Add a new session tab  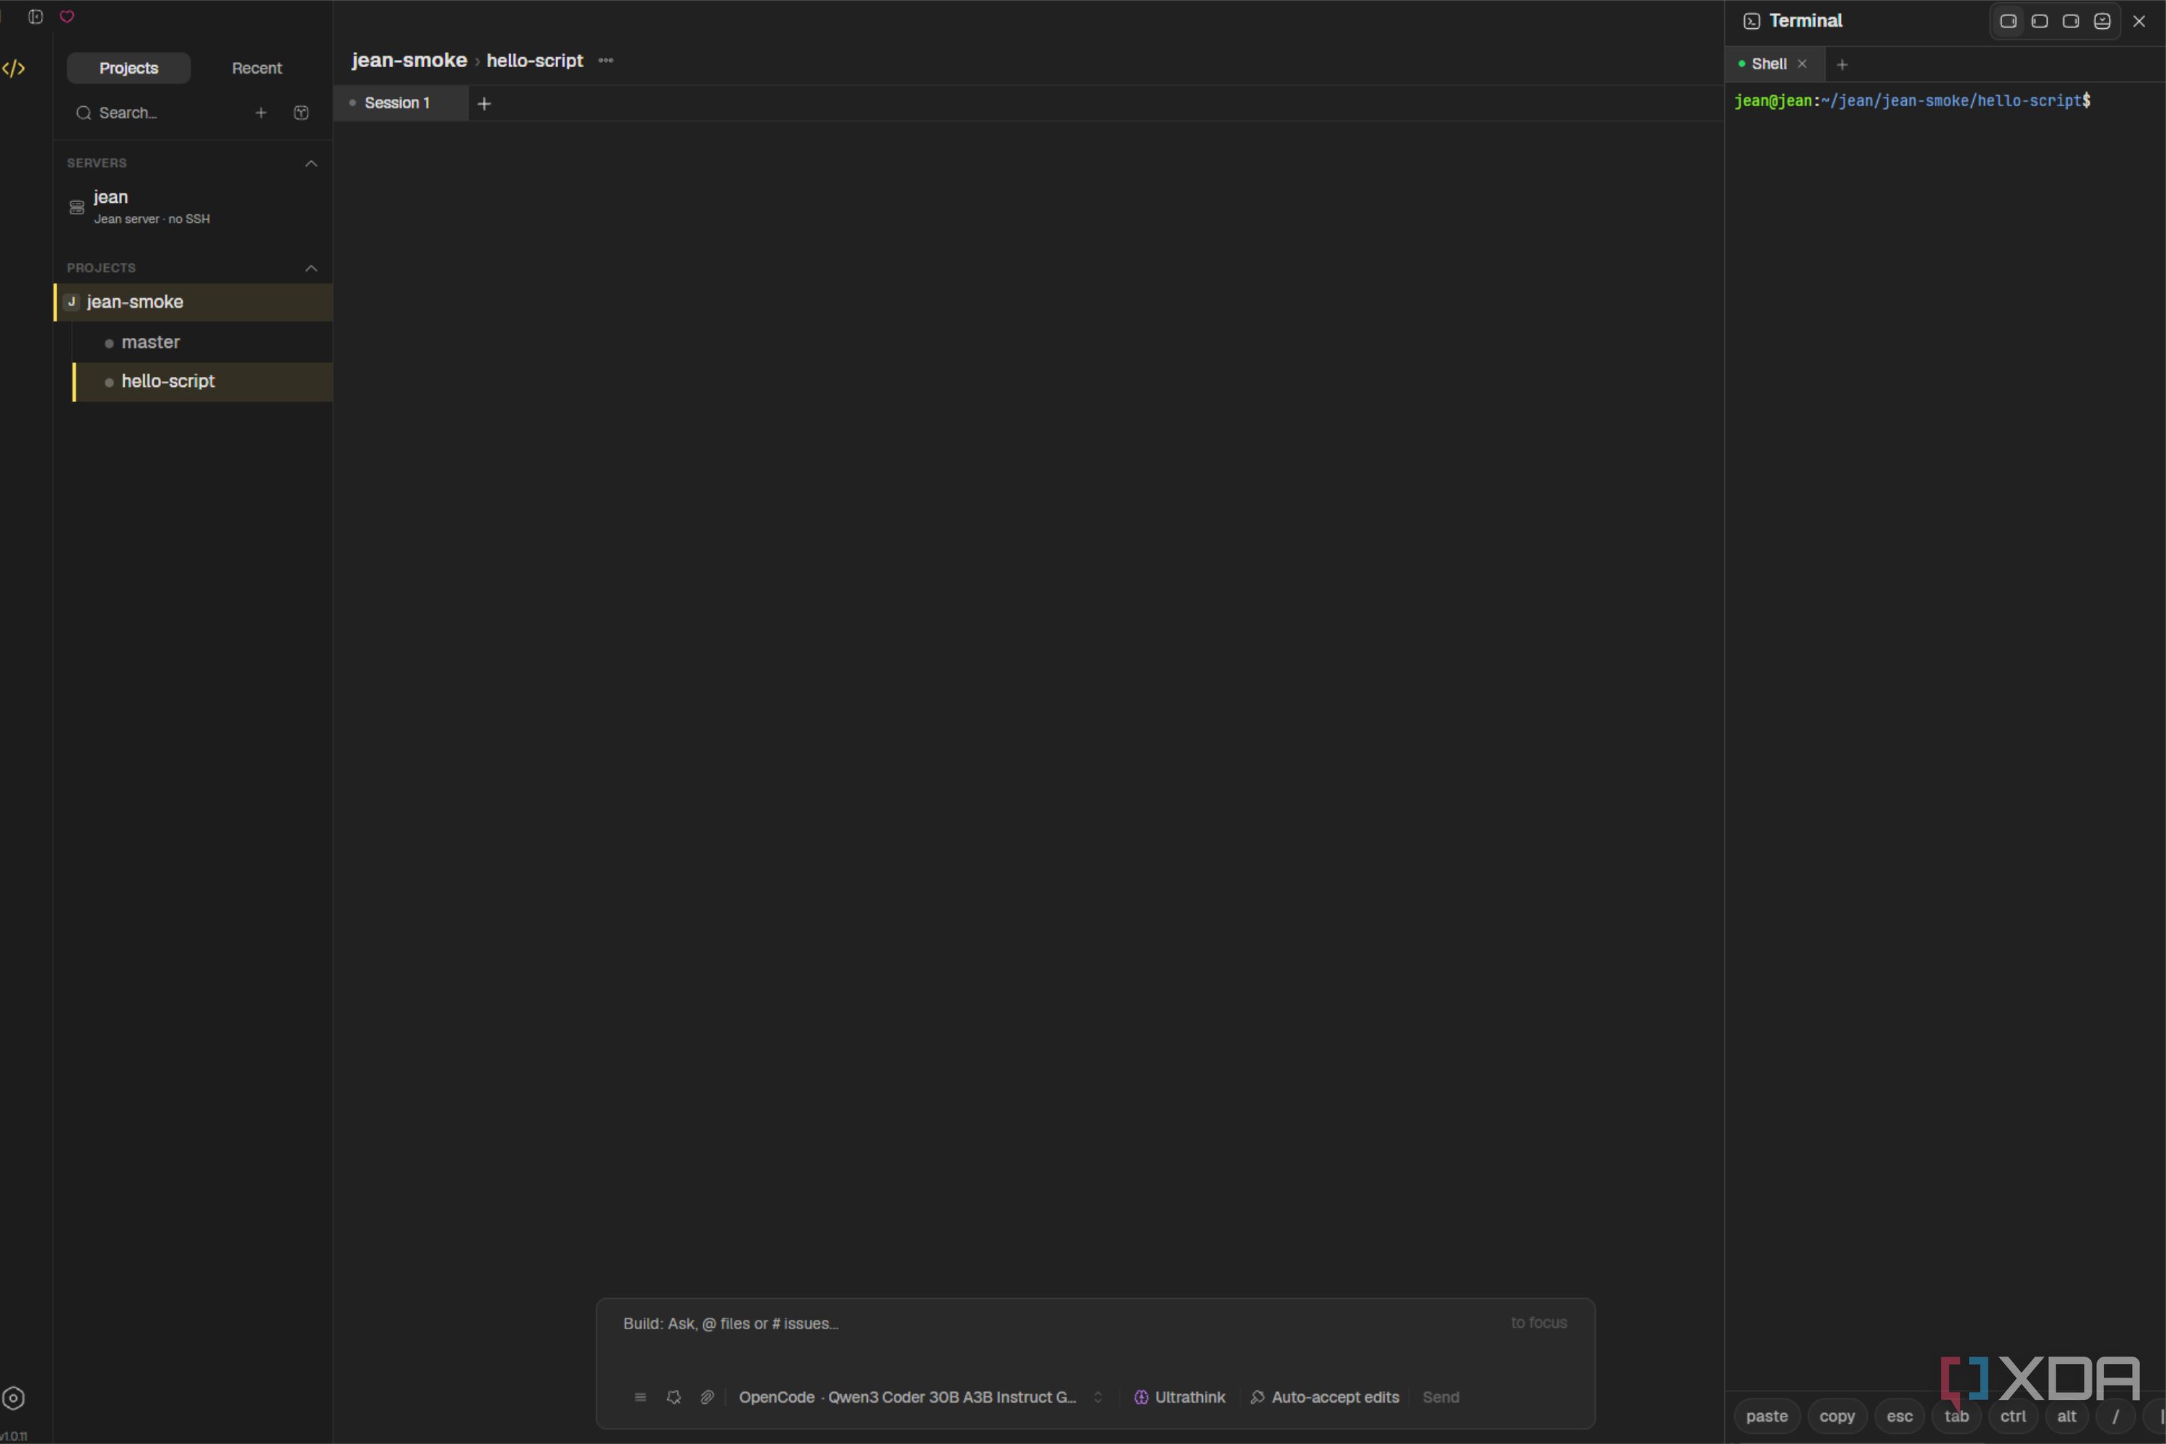(484, 103)
